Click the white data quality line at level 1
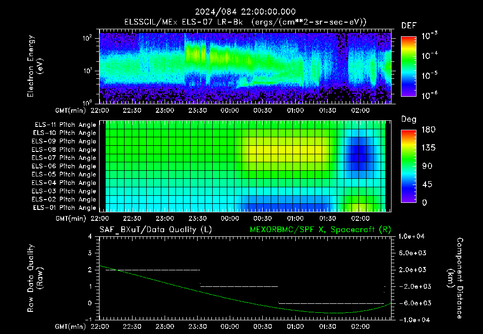The height and width of the screenshot is (334, 483). (239, 286)
